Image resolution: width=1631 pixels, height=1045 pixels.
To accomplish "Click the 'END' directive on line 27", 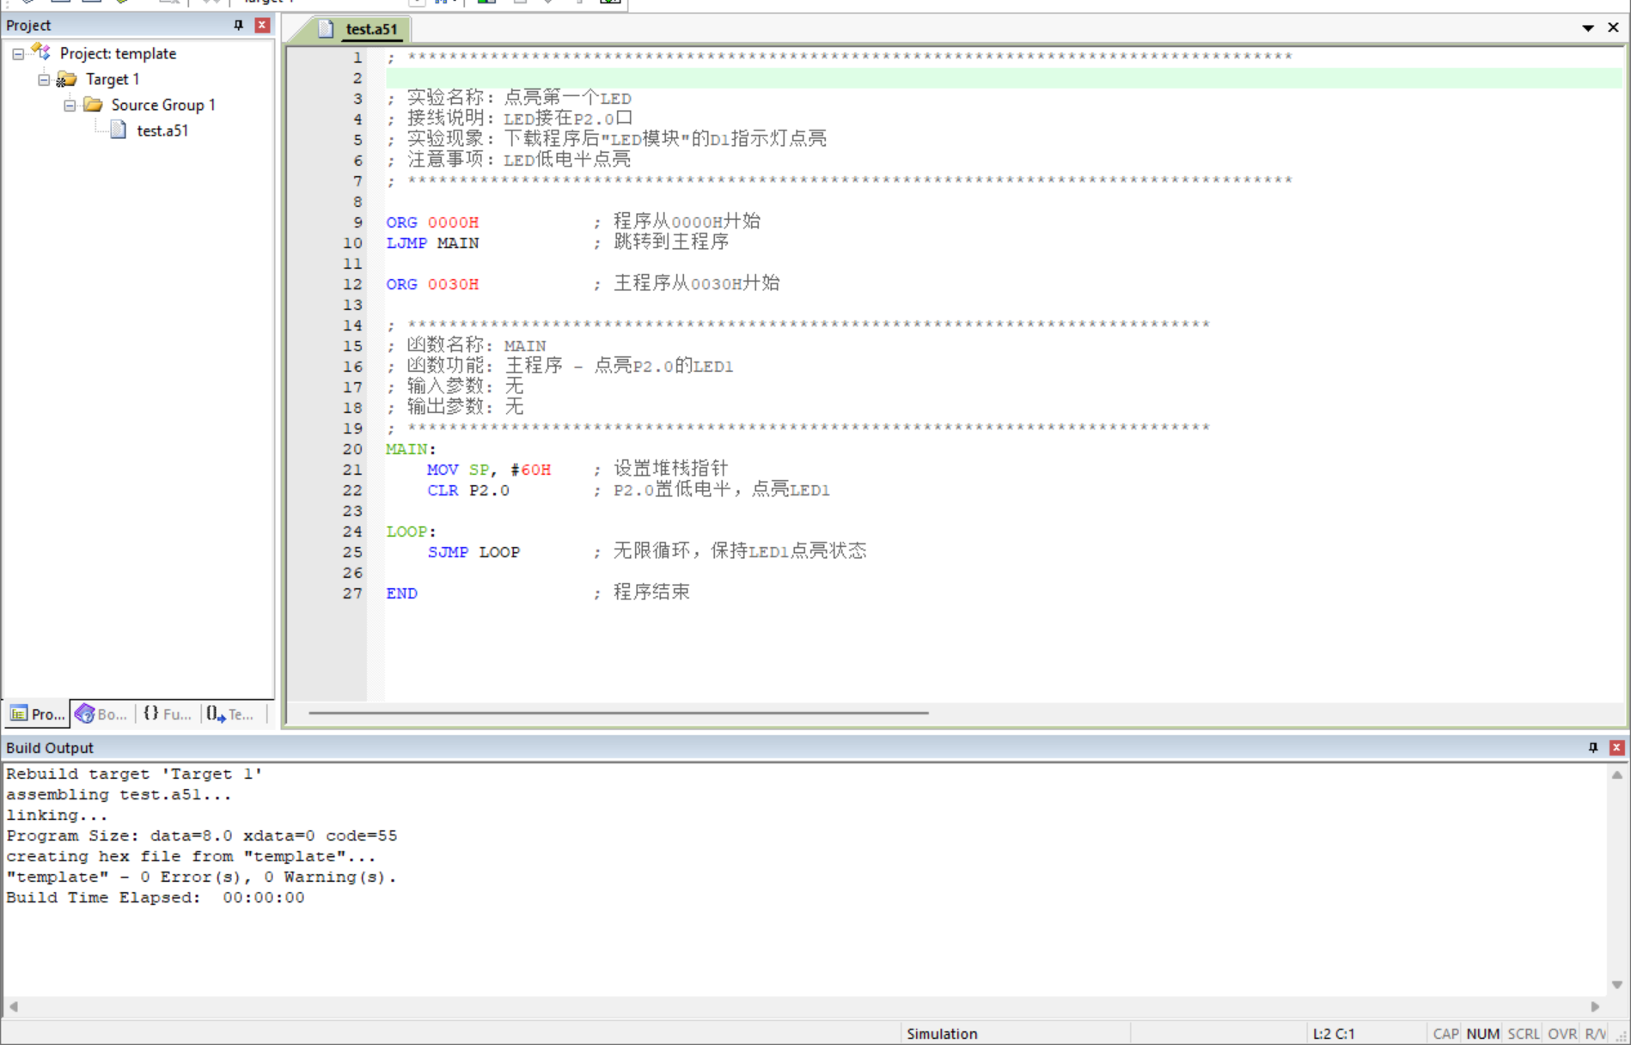I will pyautogui.click(x=401, y=593).
